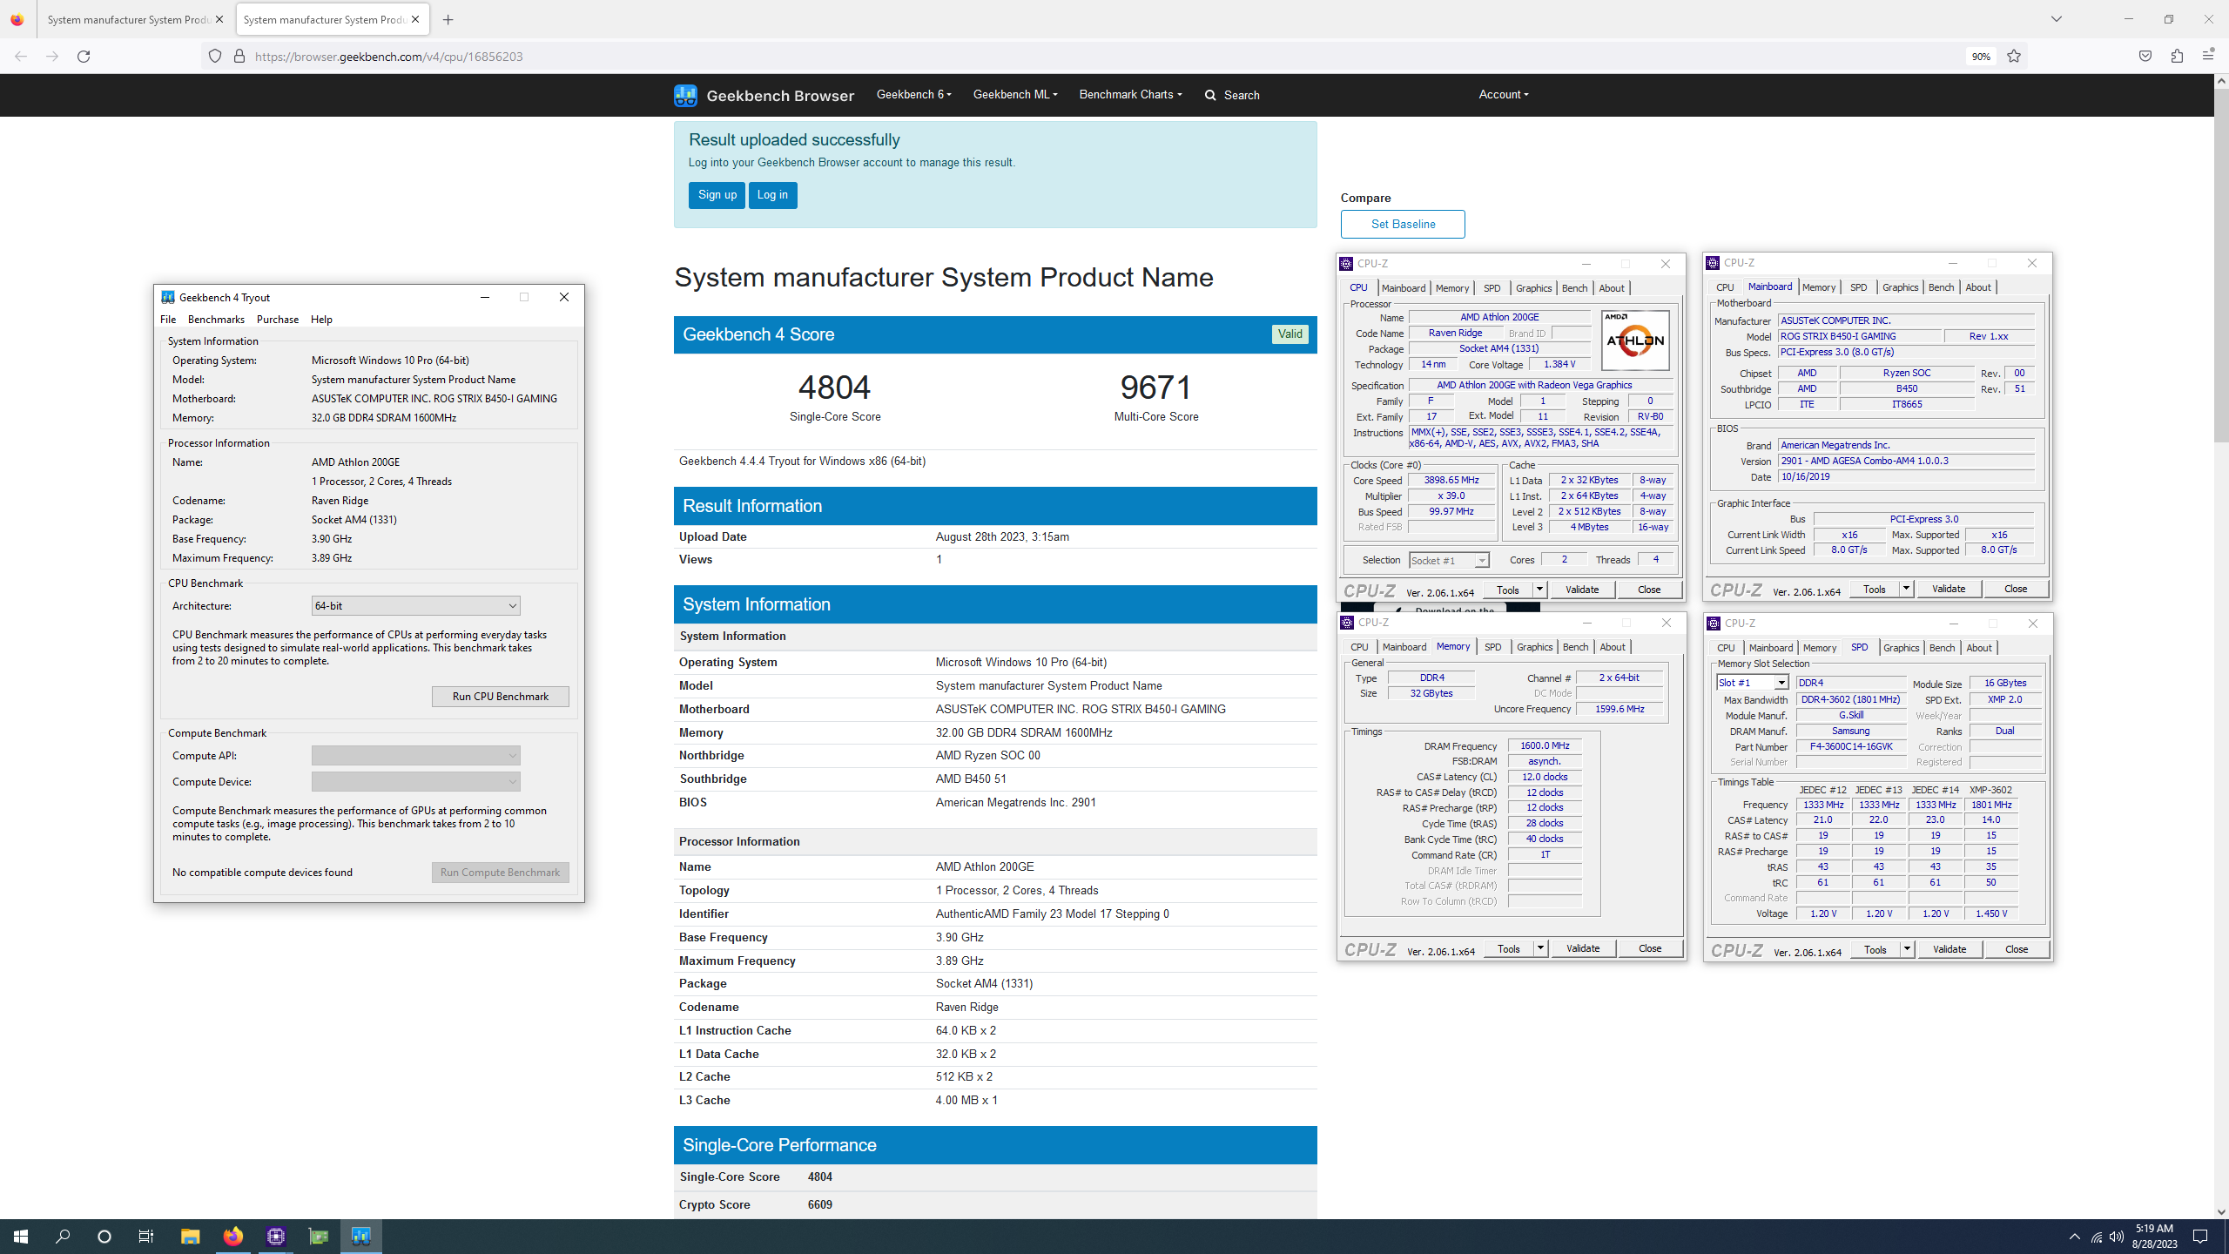Screen dimensions: 2229x1254
Task: Click the taskbar clock 5:19 AM
Action: [x=2154, y=1229]
